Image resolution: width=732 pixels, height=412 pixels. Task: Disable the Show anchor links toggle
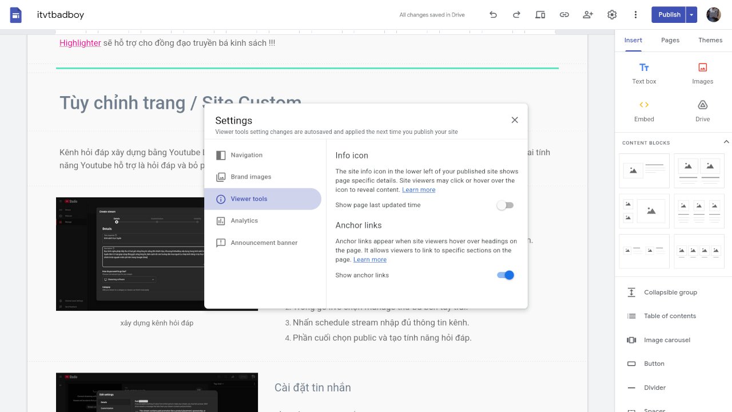pos(506,275)
